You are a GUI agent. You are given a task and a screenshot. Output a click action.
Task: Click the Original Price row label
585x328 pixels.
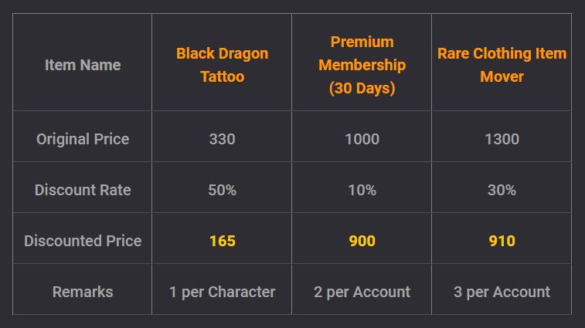(83, 139)
